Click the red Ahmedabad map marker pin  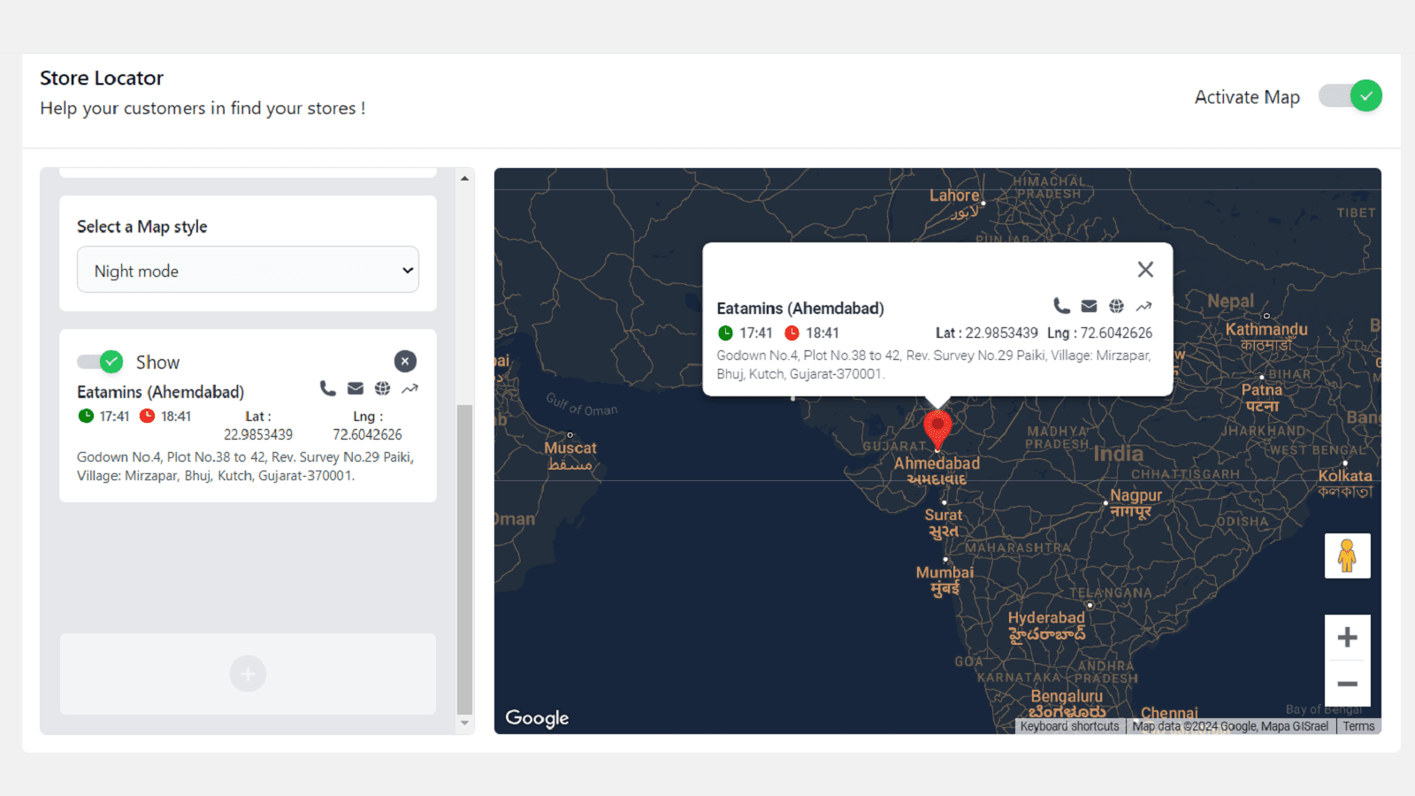[x=937, y=428]
